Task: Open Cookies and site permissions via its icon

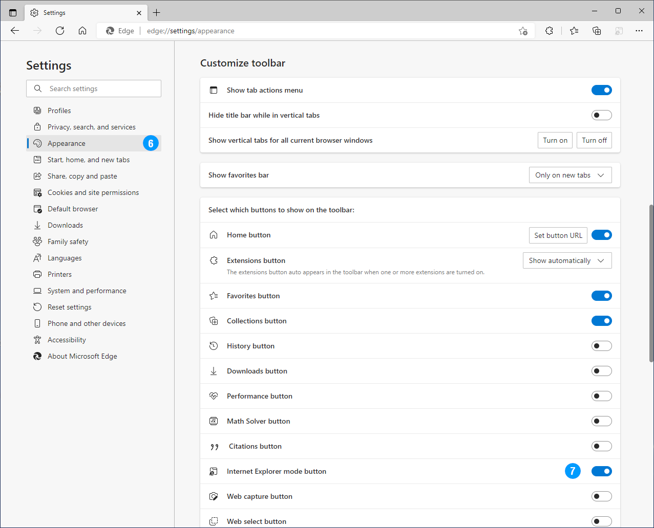Action: click(37, 192)
